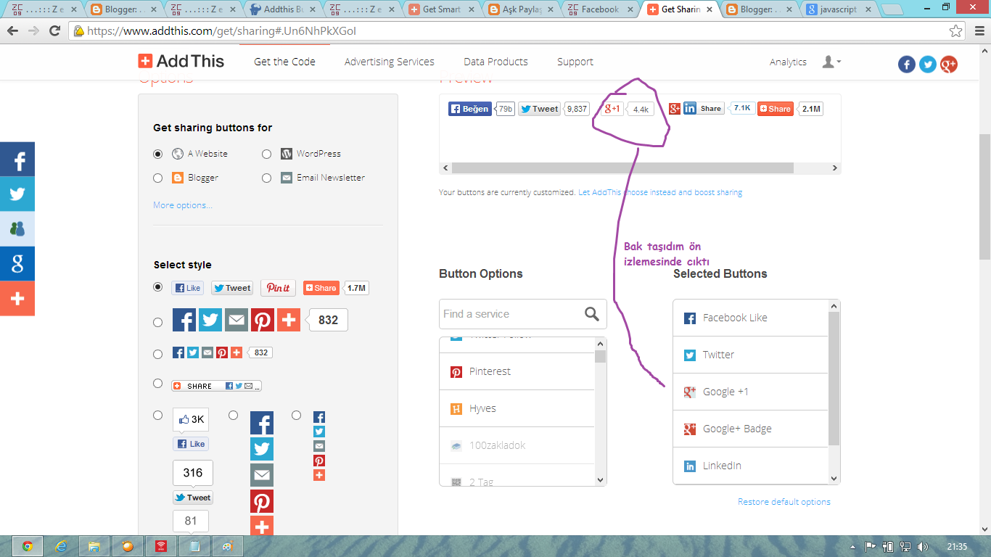Select LinkedIn in Selected Buttons list
The width and height of the screenshot is (991, 557).
point(750,466)
